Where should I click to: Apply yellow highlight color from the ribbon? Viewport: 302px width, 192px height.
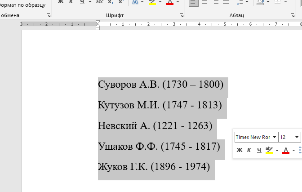coord(152,1)
